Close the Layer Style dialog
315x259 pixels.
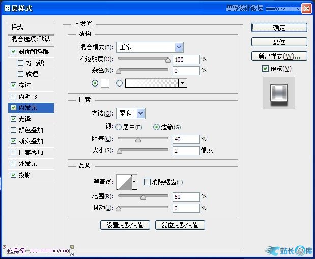coord(305,8)
